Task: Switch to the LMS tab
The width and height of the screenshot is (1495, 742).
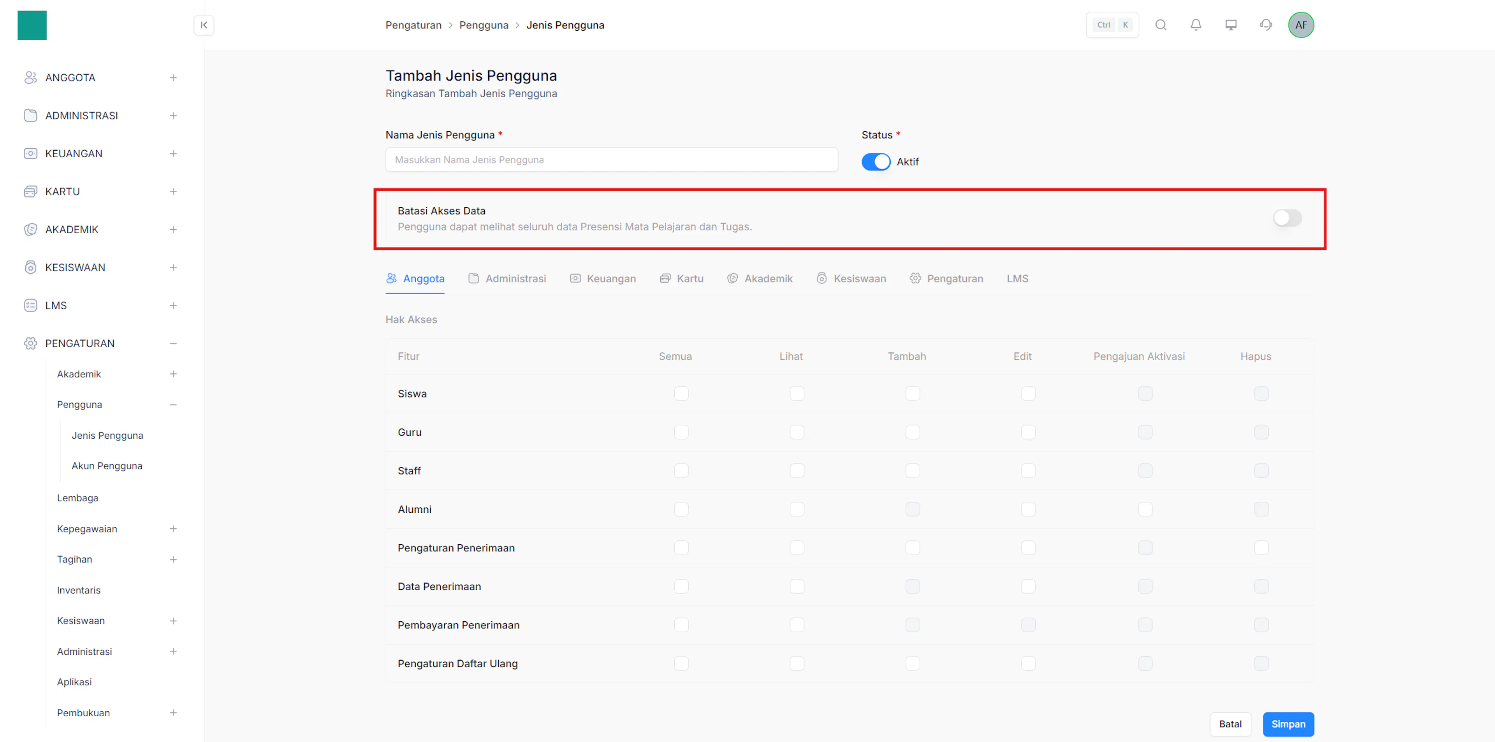Action: click(x=1017, y=278)
